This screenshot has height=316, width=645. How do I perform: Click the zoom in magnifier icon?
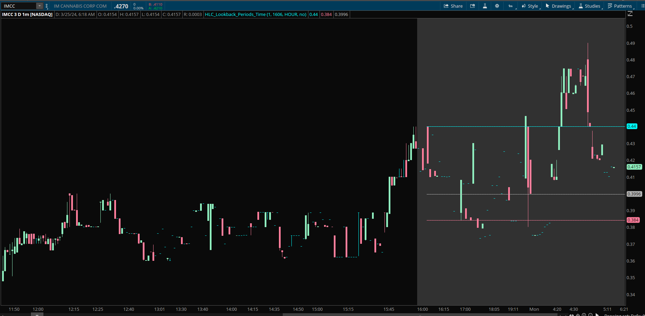coord(584,315)
